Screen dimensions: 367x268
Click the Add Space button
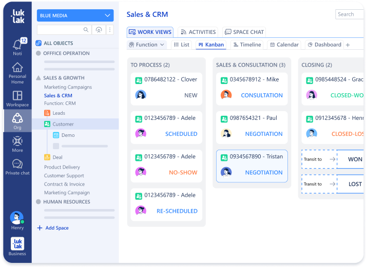click(x=53, y=228)
